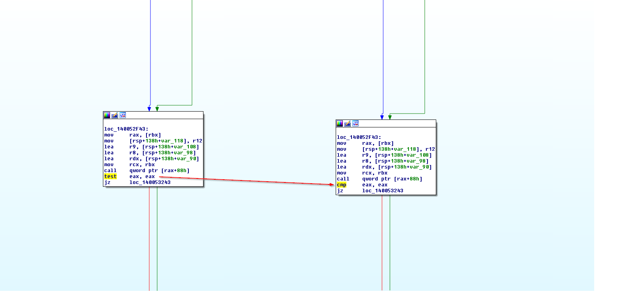This screenshot has width=631, height=294.
Task: Click 'lea r8' var_98 line in the test block
Action: pyautogui.click(x=150, y=153)
